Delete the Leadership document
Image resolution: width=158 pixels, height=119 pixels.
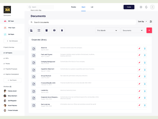(145, 91)
